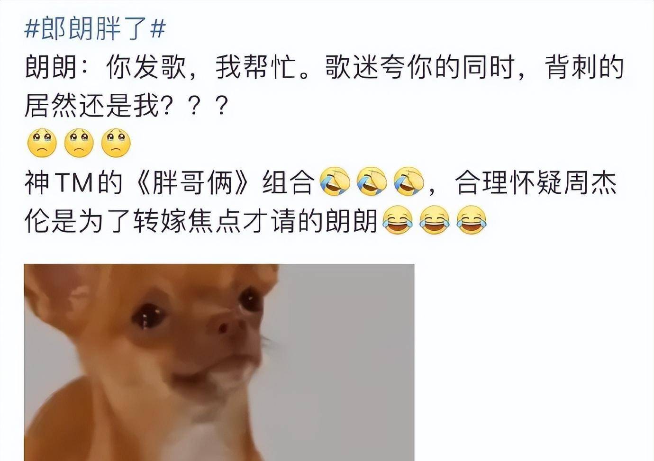Screen dimensions: 654x461
Task: Click the phrase 合理怀疑周杰
Action: click(536, 183)
